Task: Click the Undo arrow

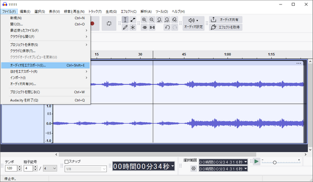Action: click(x=167, y=27)
